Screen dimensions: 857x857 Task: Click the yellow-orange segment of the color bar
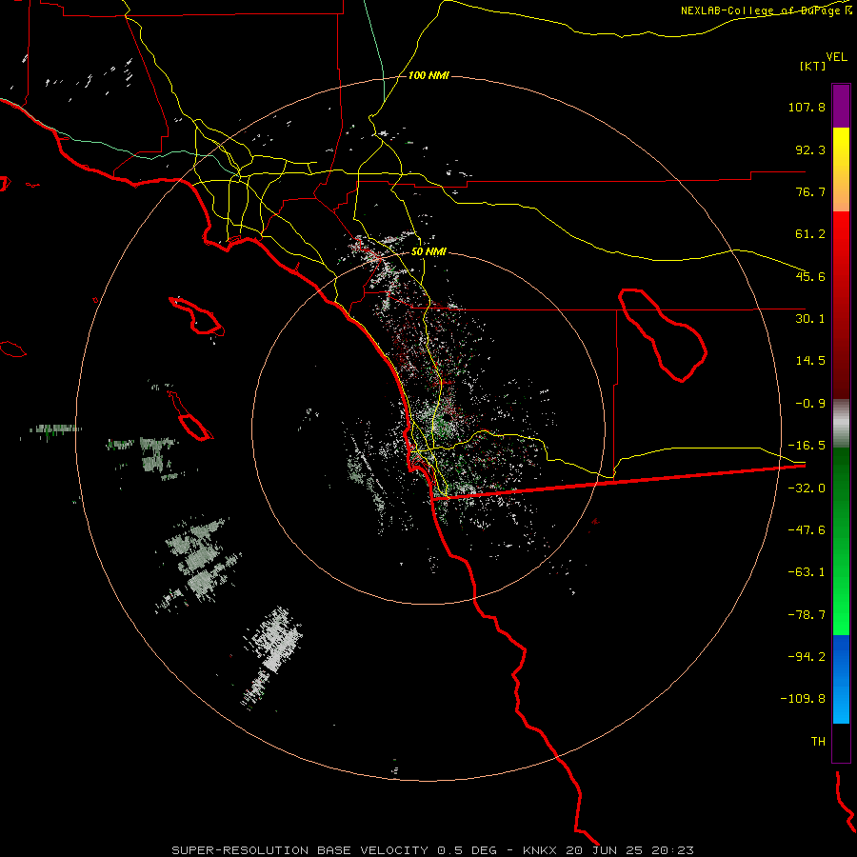(841, 169)
